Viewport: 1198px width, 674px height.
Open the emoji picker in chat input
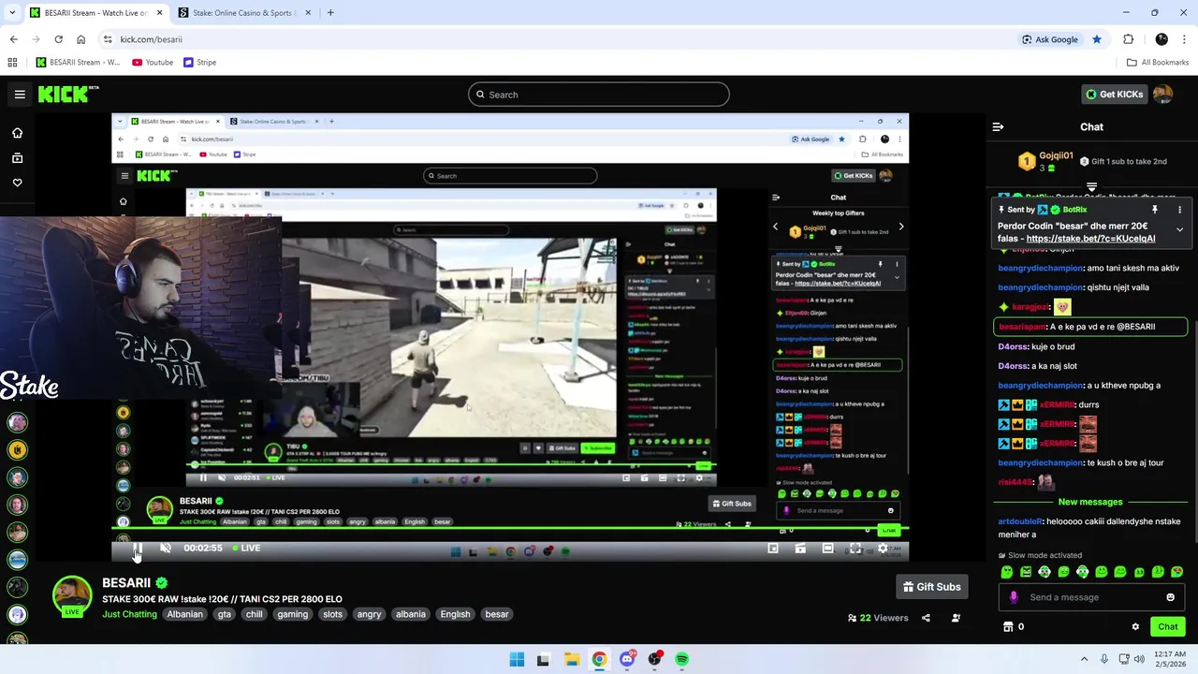(x=1170, y=597)
